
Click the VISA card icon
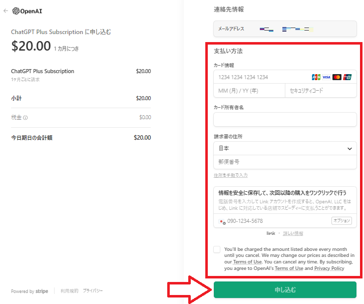[326, 77]
